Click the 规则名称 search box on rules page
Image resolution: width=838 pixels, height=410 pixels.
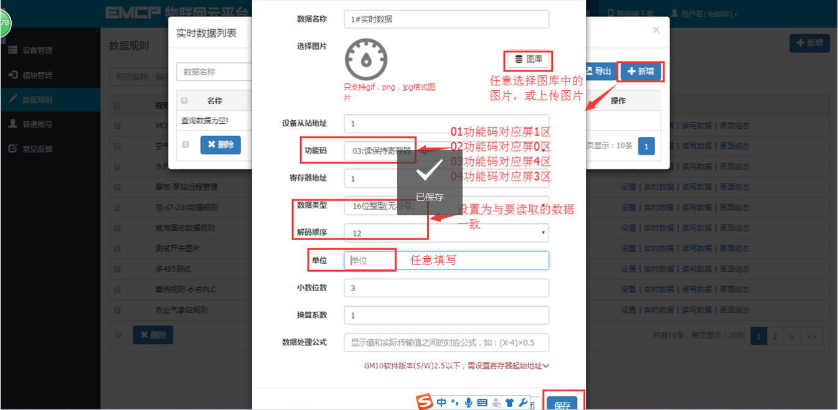coord(138,77)
